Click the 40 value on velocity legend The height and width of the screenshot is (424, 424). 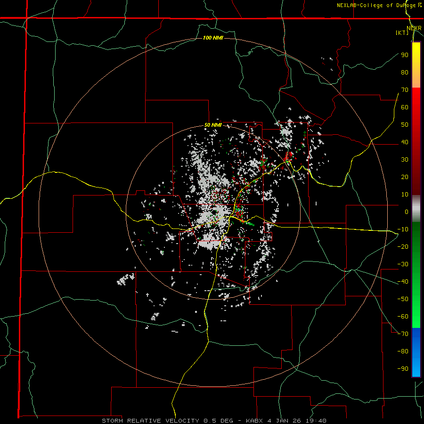pyautogui.click(x=405, y=142)
